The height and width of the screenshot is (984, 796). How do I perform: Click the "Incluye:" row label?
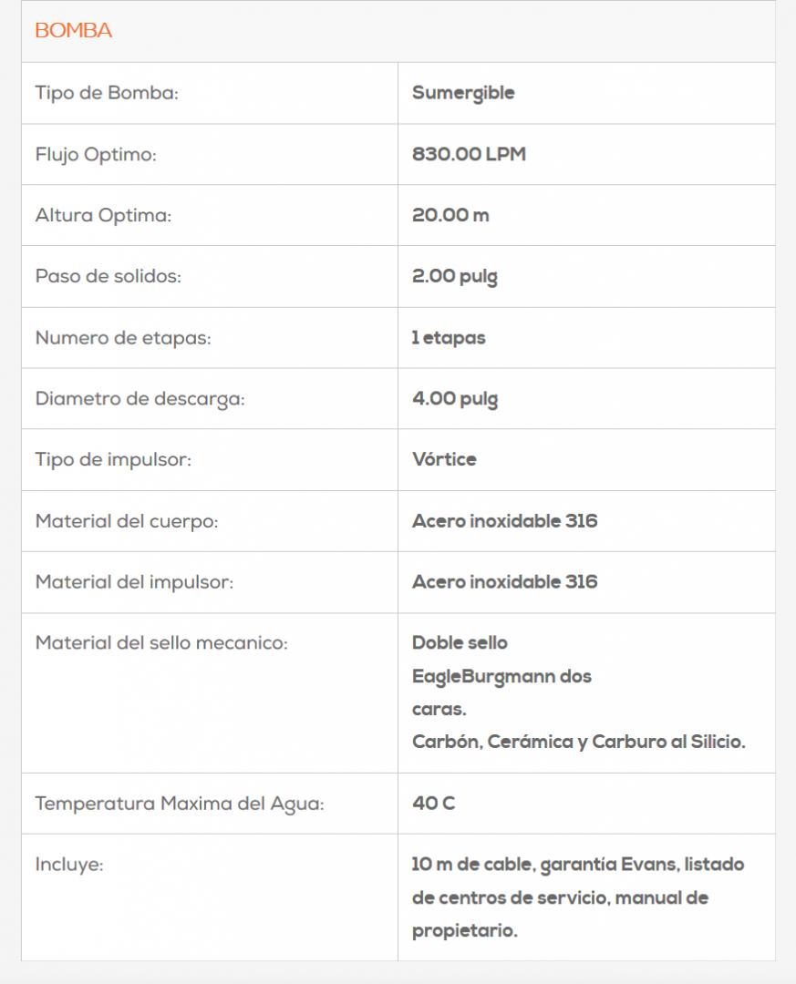click(x=69, y=865)
